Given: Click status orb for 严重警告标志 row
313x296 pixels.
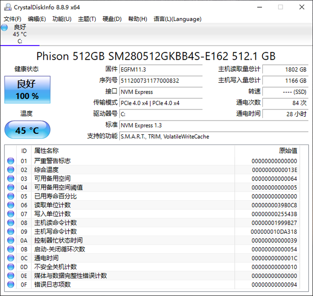Looking at the screenshot, I should tap(10, 161).
